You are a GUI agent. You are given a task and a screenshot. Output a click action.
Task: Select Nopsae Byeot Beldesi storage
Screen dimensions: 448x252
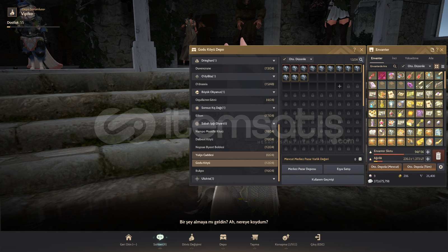pos(235,147)
